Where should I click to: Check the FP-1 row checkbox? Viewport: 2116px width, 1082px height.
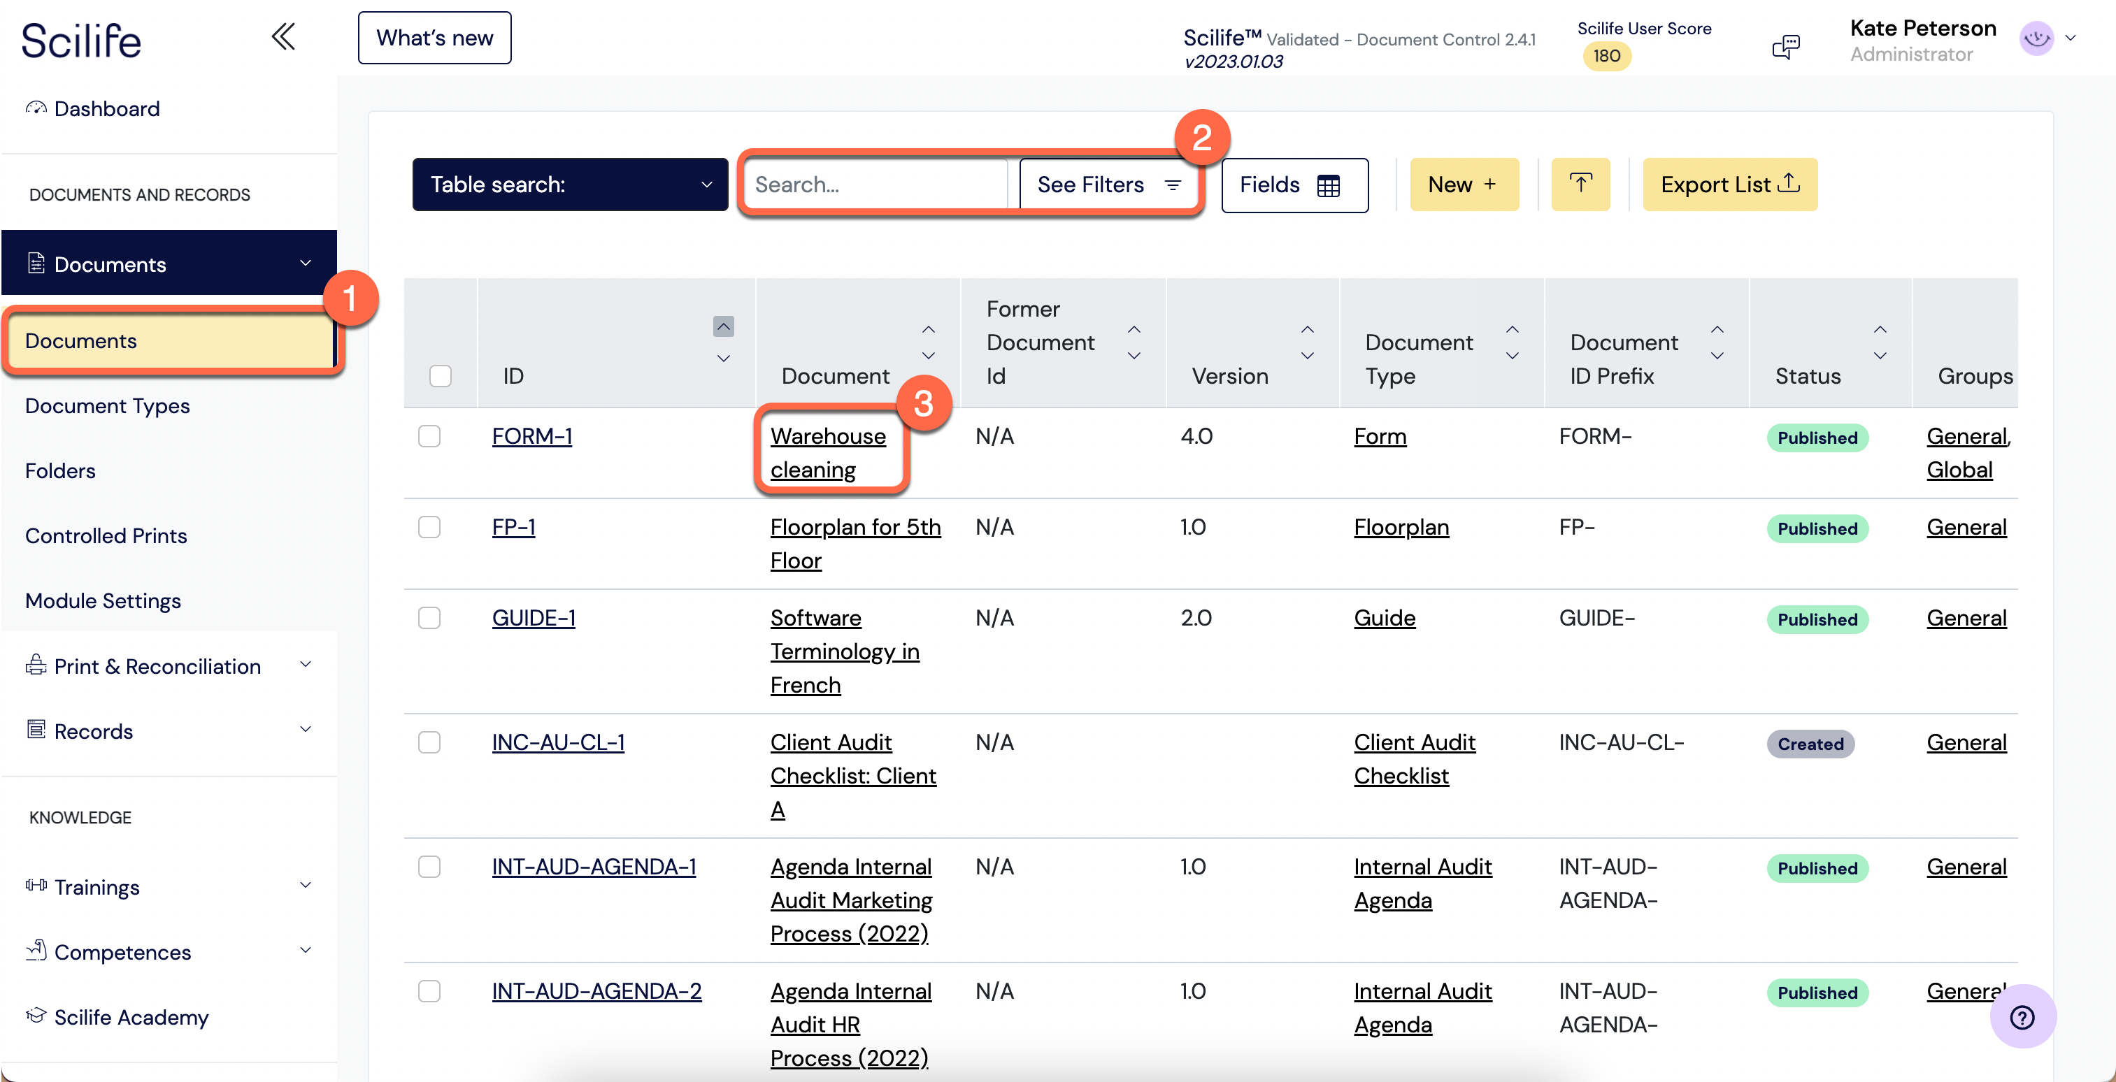pos(429,527)
